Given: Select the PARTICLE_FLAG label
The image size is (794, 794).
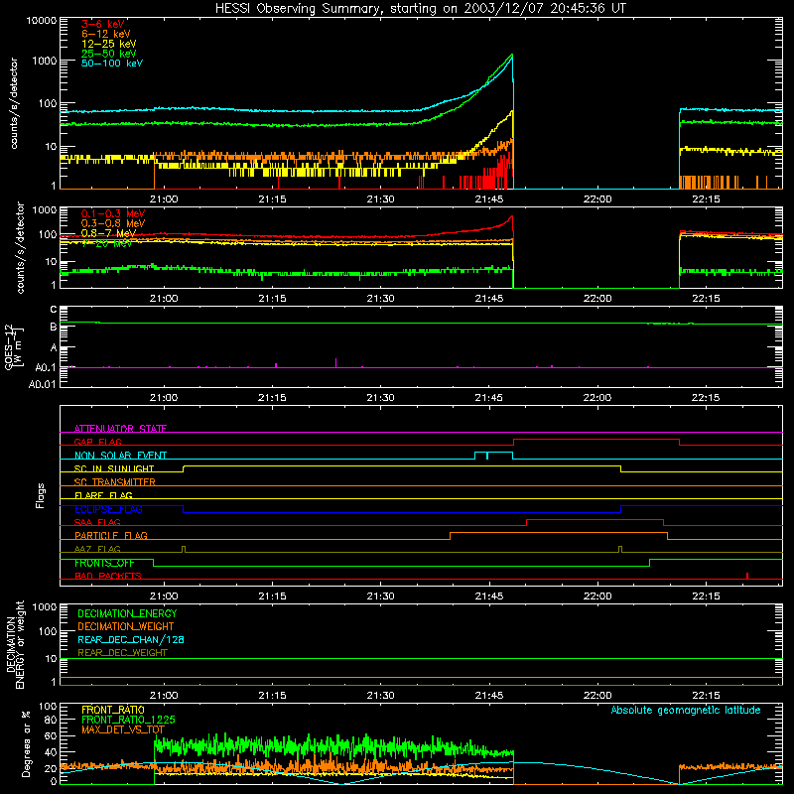Looking at the screenshot, I should coord(111,535).
